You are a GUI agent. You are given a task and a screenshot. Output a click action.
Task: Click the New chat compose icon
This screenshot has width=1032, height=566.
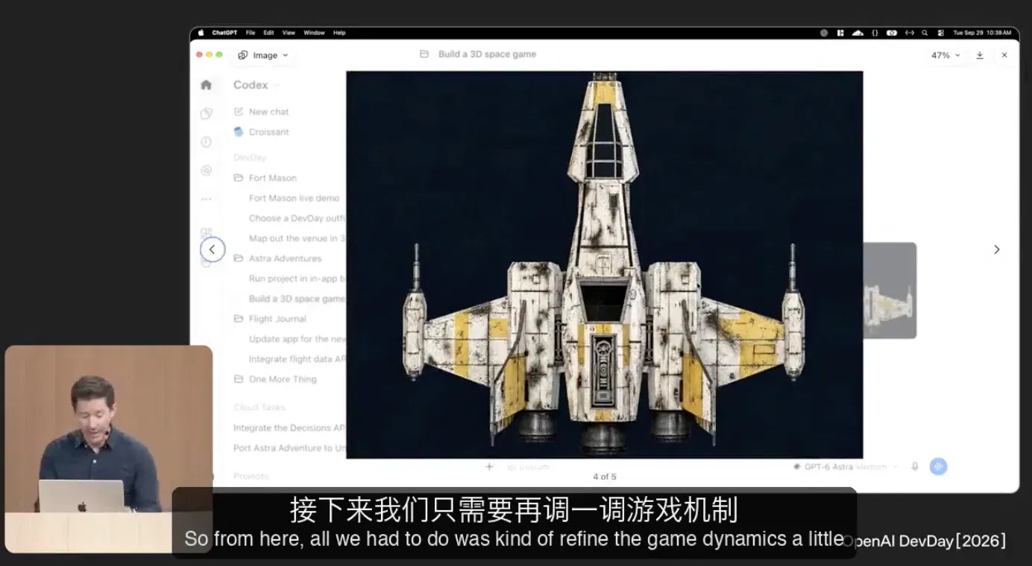tap(239, 112)
